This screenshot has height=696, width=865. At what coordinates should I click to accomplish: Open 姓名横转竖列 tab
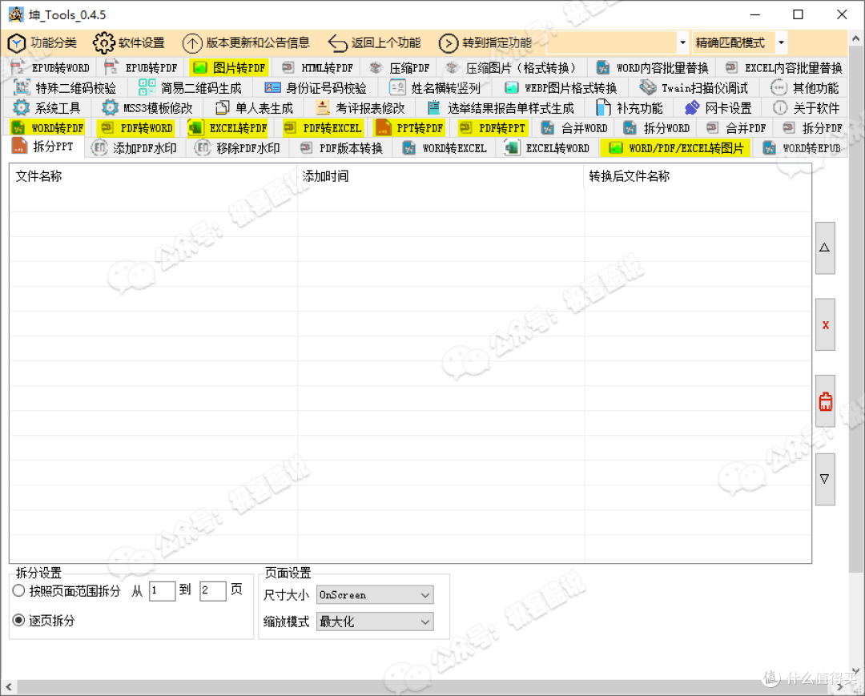pos(435,88)
